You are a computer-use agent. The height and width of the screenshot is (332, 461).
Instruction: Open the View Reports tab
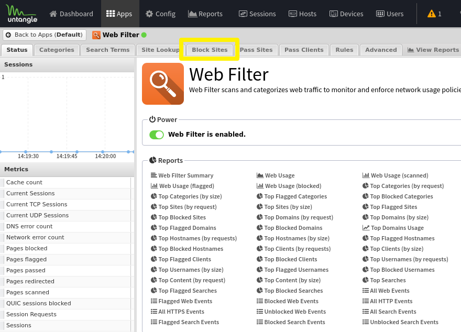click(433, 50)
